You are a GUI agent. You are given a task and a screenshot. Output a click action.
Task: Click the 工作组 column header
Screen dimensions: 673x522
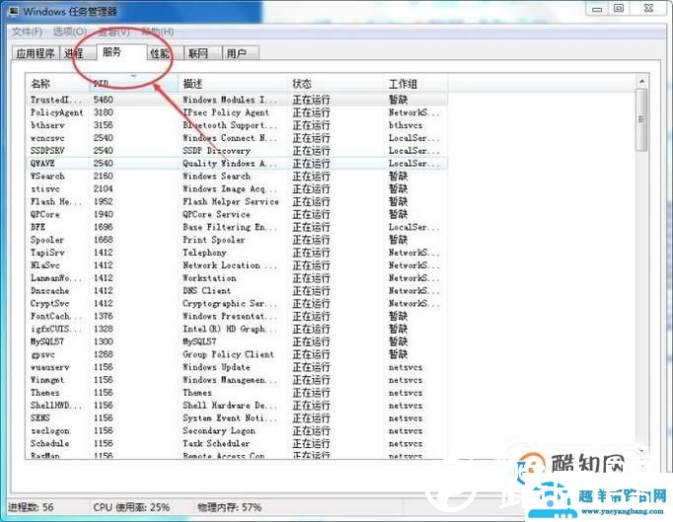[x=414, y=84]
